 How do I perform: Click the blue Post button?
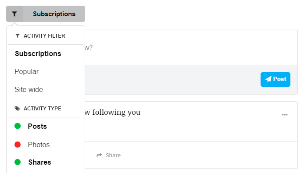[275, 79]
